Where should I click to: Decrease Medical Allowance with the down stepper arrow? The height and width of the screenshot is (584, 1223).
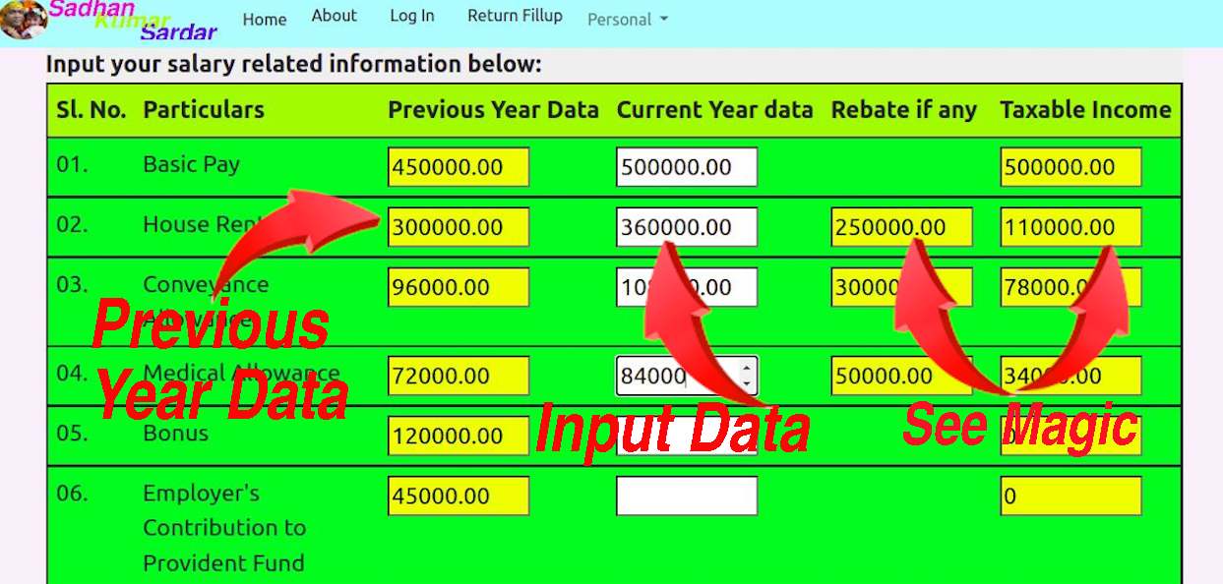[x=747, y=383]
